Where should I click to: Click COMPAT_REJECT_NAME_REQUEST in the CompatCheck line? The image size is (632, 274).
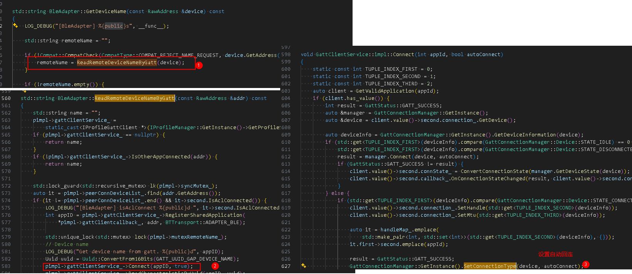[179, 55]
